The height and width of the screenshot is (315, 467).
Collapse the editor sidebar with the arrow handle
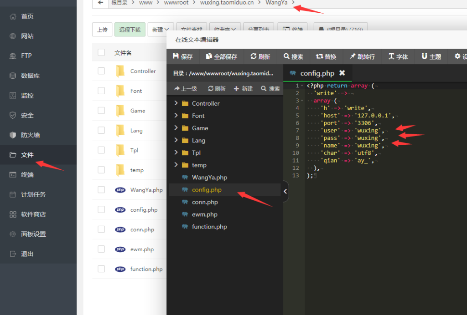(x=285, y=191)
